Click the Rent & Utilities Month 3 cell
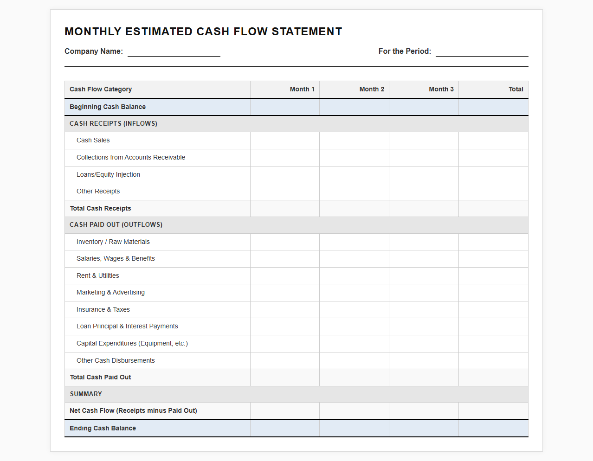 coord(424,276)
